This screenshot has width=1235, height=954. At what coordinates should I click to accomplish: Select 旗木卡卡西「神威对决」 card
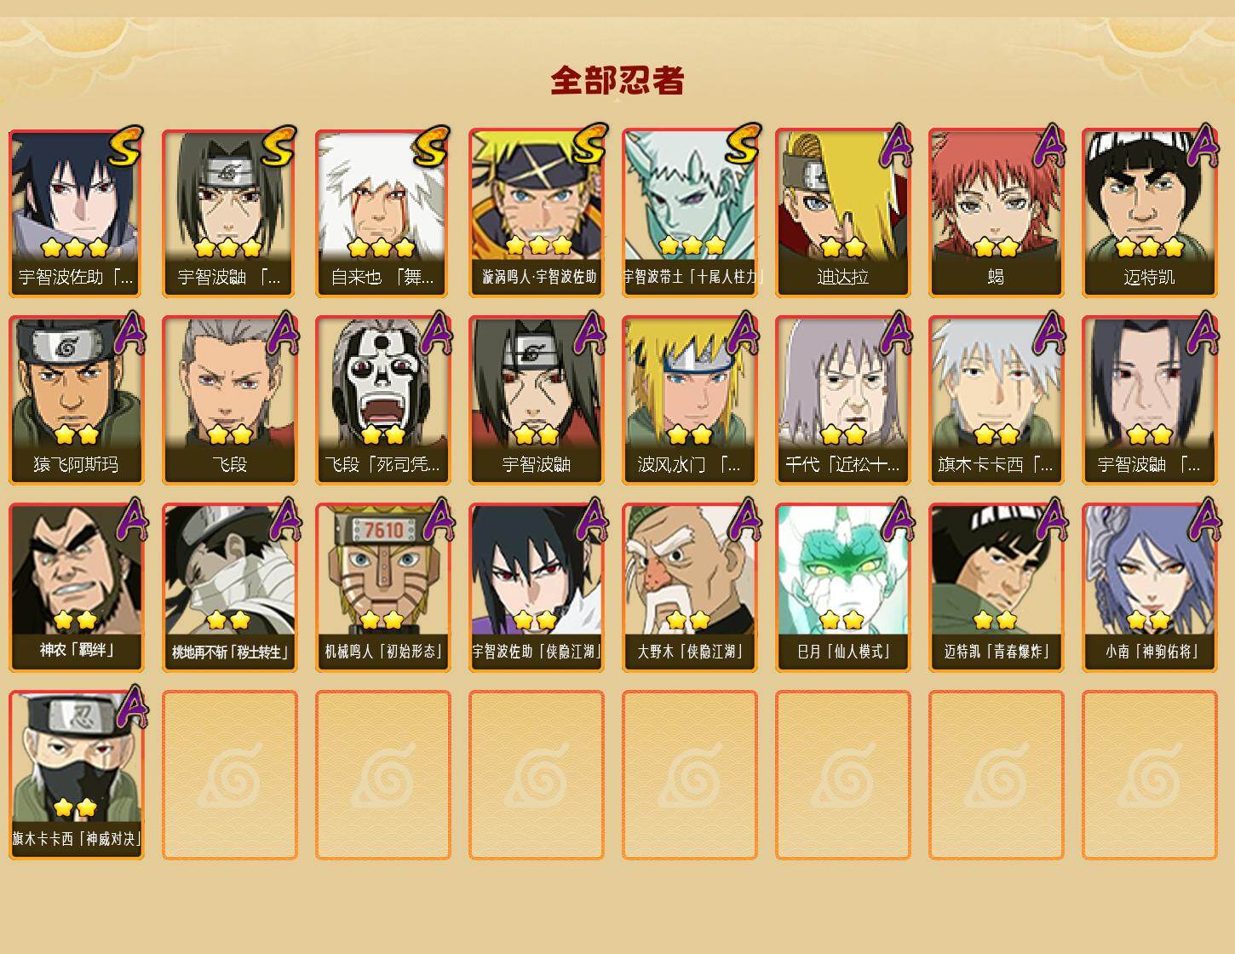coord(76,775)
